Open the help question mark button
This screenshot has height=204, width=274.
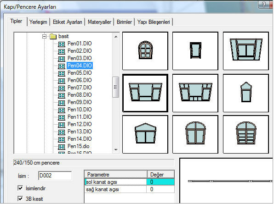tap(264, 5)
